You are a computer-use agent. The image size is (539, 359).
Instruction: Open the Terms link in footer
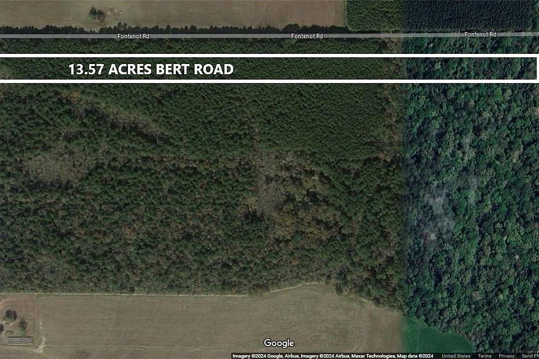pyautogui.click(x=484, y=356)
